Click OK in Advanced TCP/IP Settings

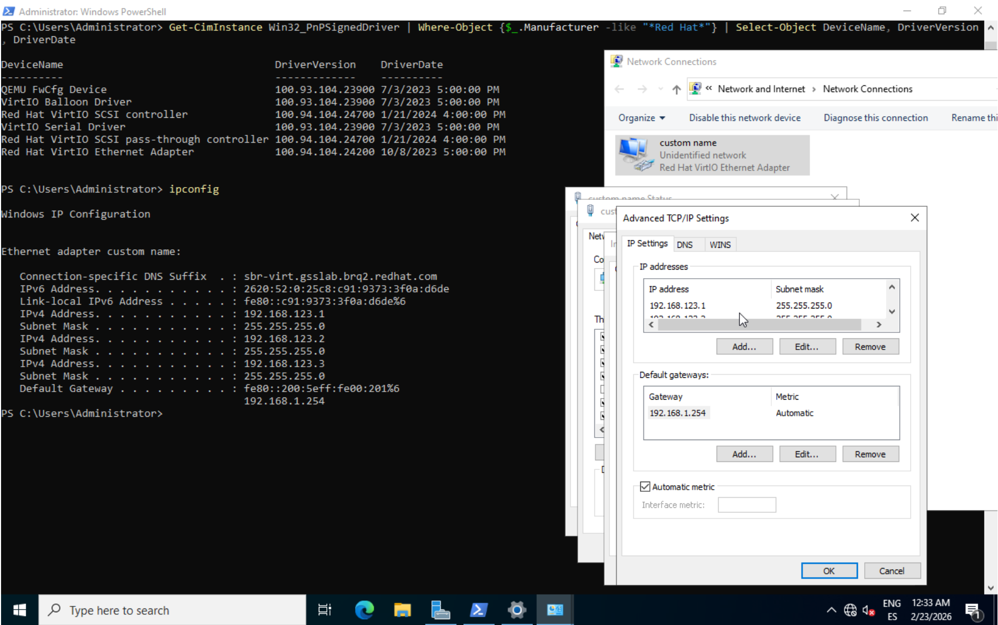829,571
